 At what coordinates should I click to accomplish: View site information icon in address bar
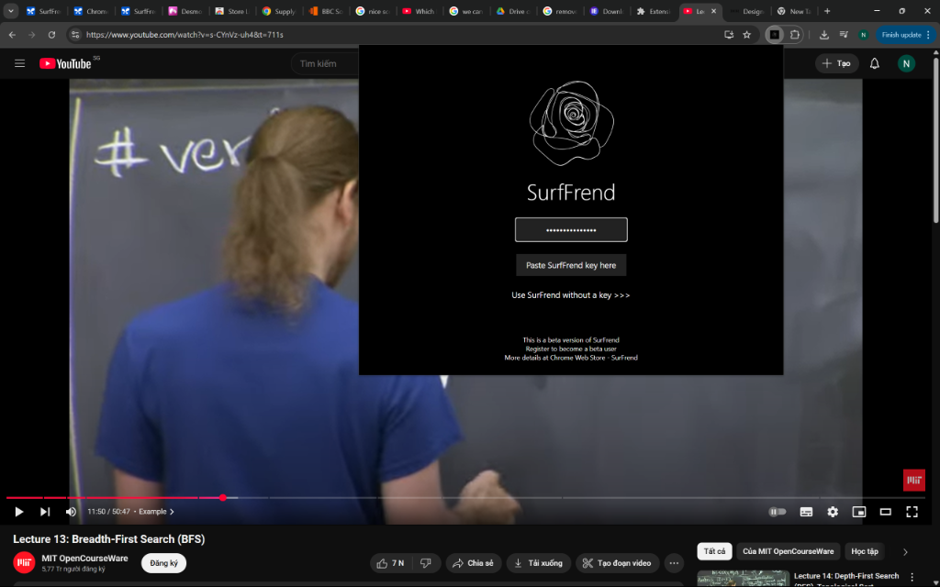point(75,35)
